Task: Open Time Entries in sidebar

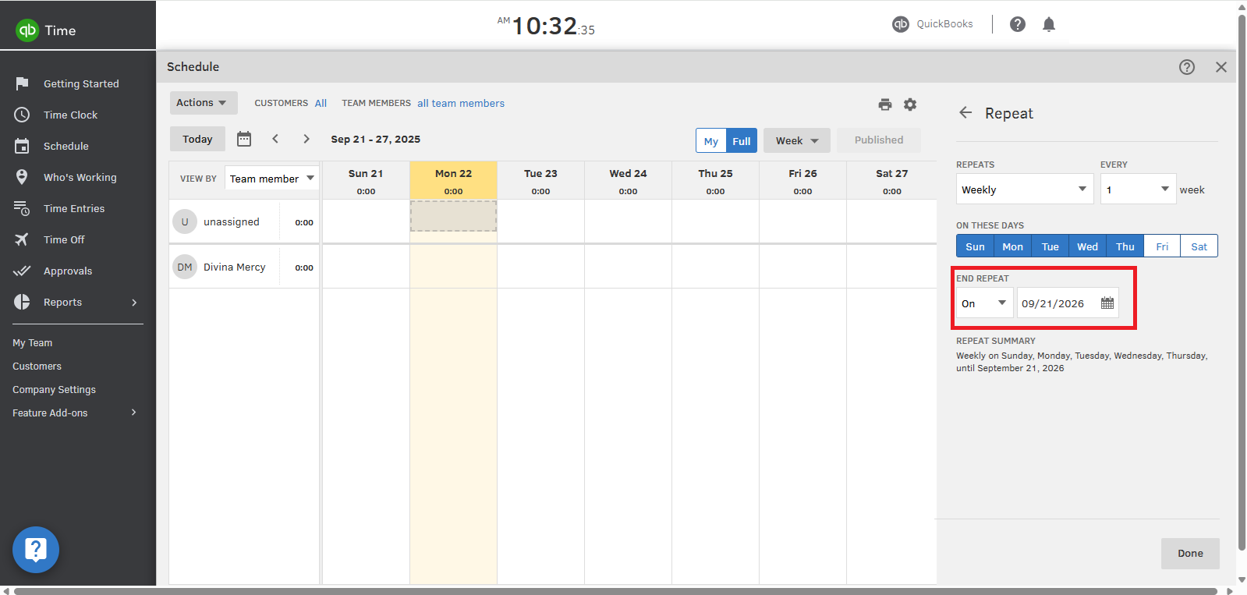Action: click(74, 208)
